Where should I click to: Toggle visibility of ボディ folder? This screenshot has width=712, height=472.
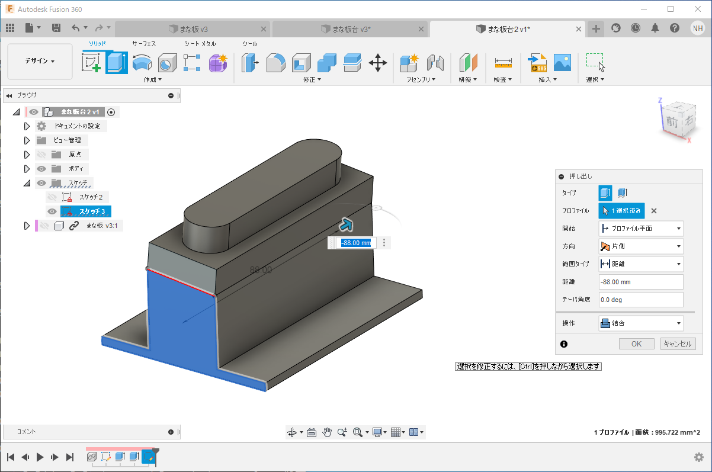tap(41, 169)
